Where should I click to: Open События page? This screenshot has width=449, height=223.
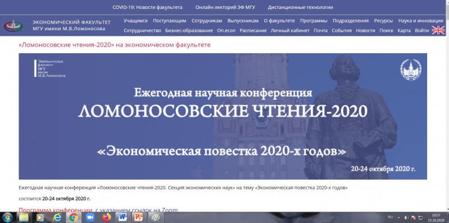click(342, 31)
